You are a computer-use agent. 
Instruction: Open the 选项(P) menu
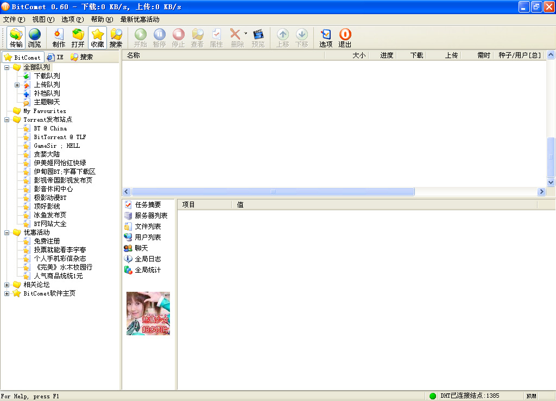pos(72,20)
